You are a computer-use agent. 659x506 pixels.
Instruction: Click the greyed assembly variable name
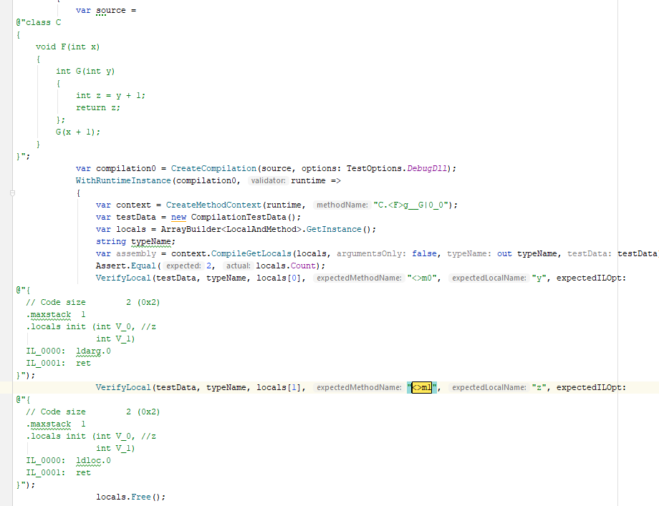(136, 253)
